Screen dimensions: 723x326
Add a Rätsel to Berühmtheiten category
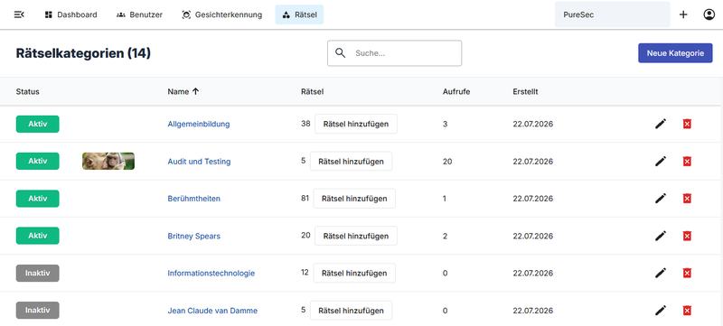tap(354, 199)
